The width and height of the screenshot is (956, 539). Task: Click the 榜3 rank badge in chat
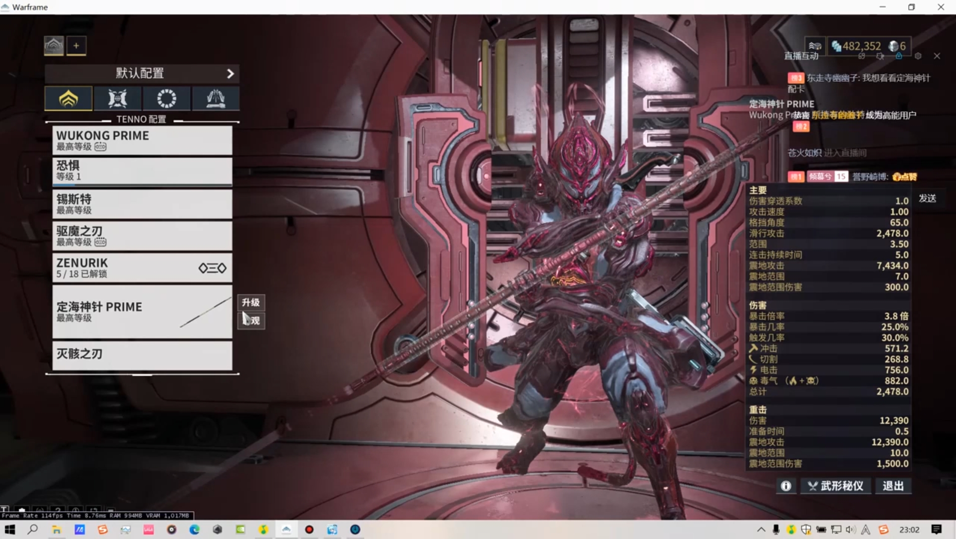[796, 78]
